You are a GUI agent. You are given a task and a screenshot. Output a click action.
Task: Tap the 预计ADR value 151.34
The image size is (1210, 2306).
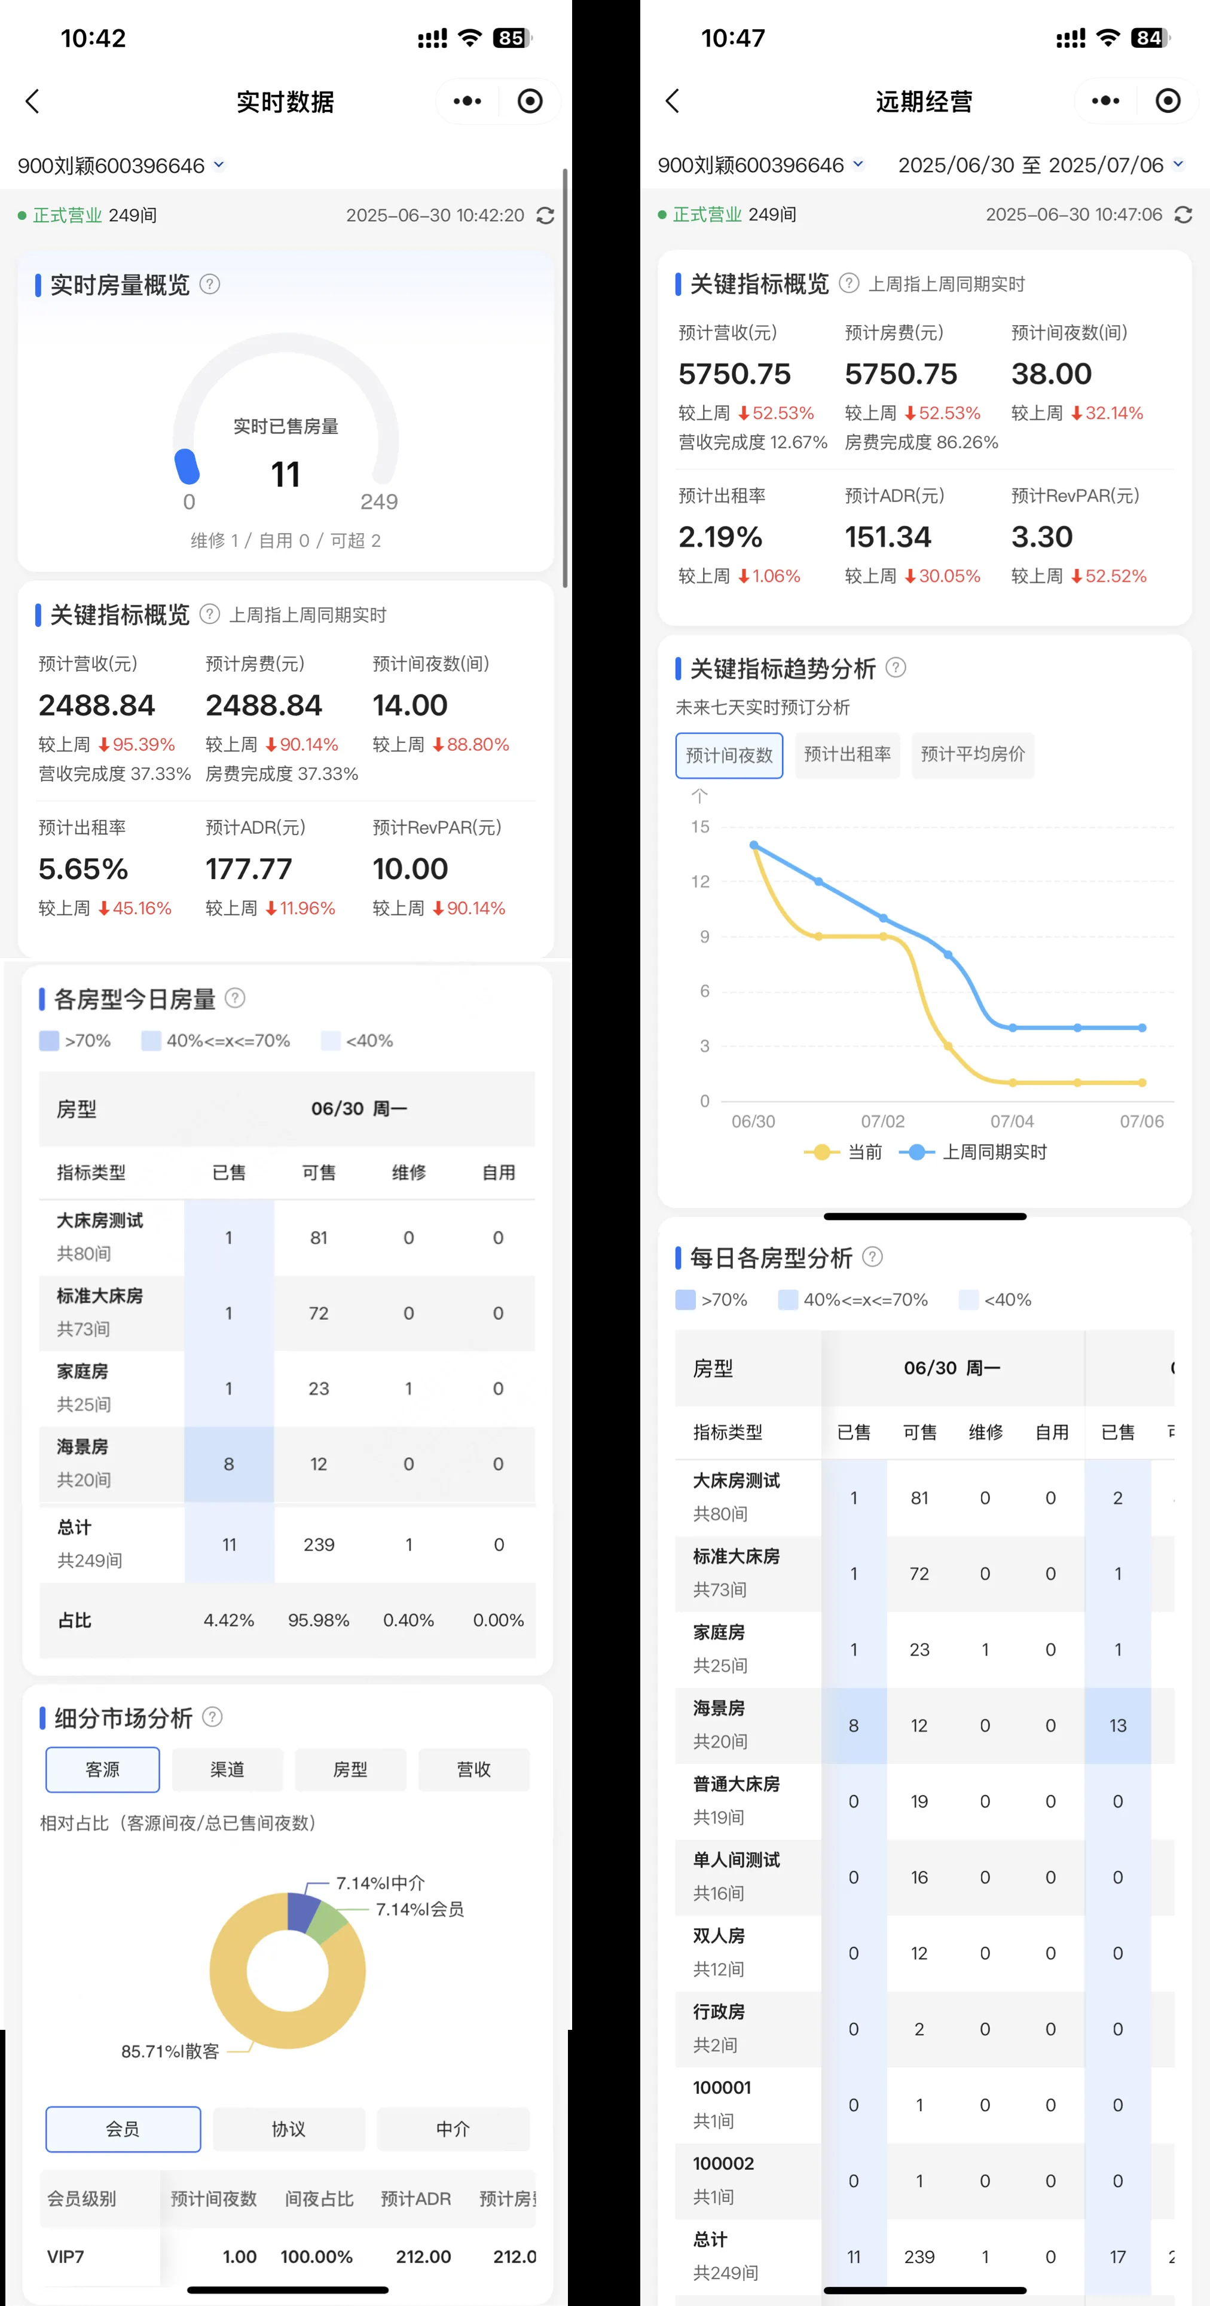click(x=888, y=537)
